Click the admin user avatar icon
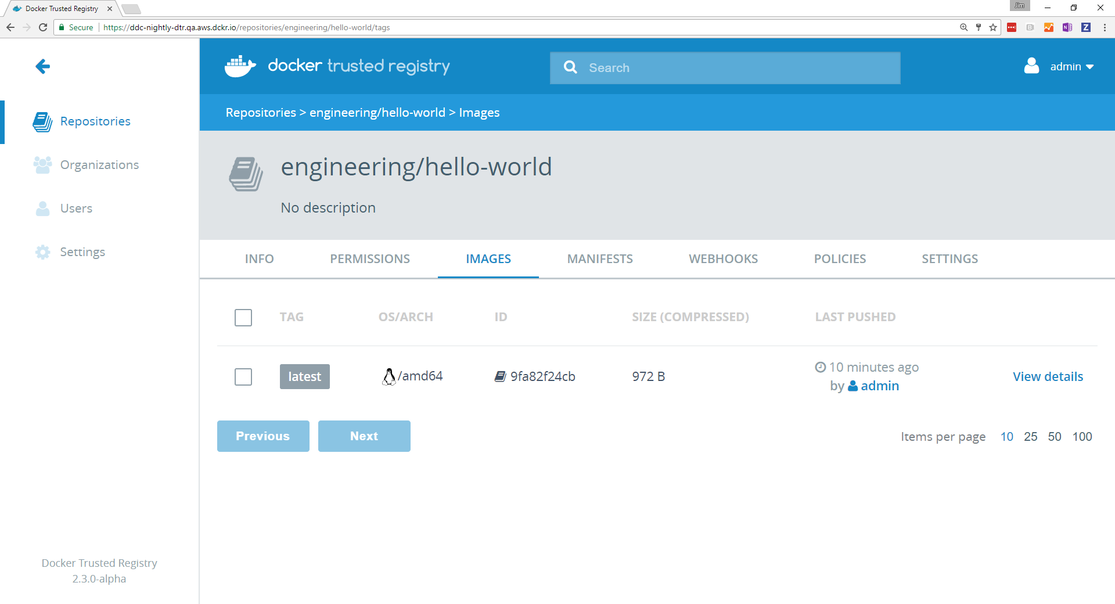 tap(1031, 66)
